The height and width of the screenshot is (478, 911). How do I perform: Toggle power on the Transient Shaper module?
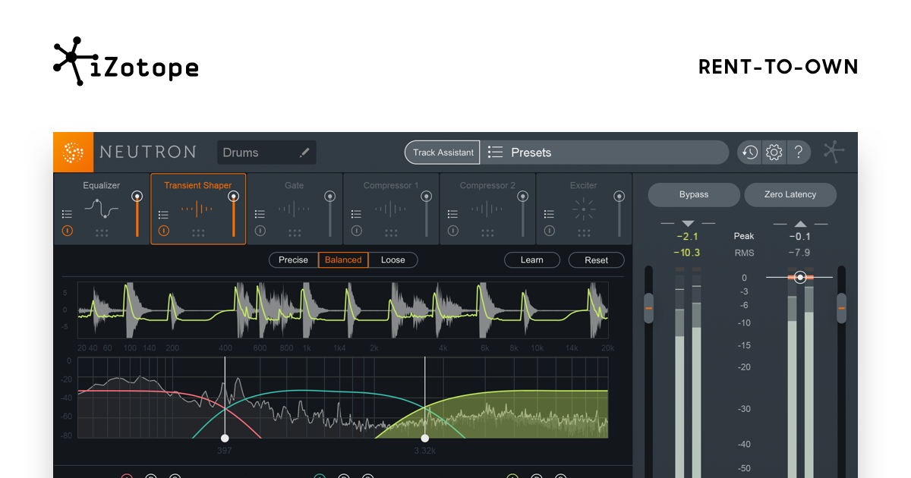[x=164, y=231]
